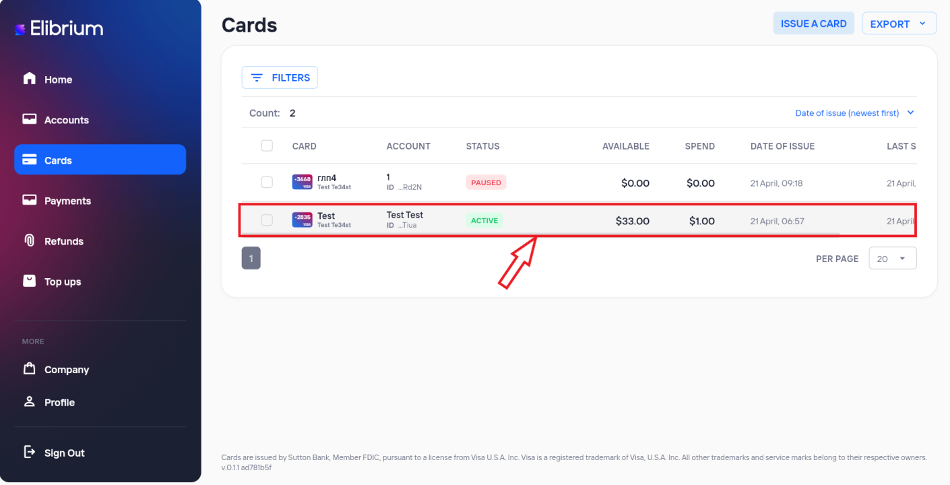Viewport: 950px width, 485px height.
Task: Click the Payments card icon
Action: tap(29, 200)
